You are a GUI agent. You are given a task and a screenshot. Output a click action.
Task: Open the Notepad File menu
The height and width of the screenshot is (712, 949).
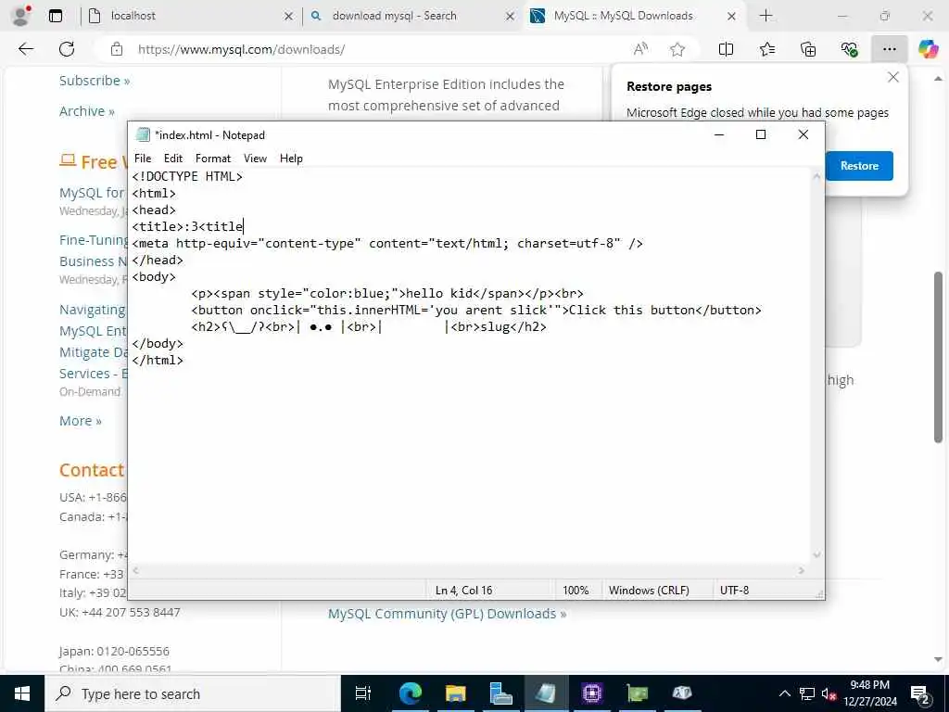point(143,158)
